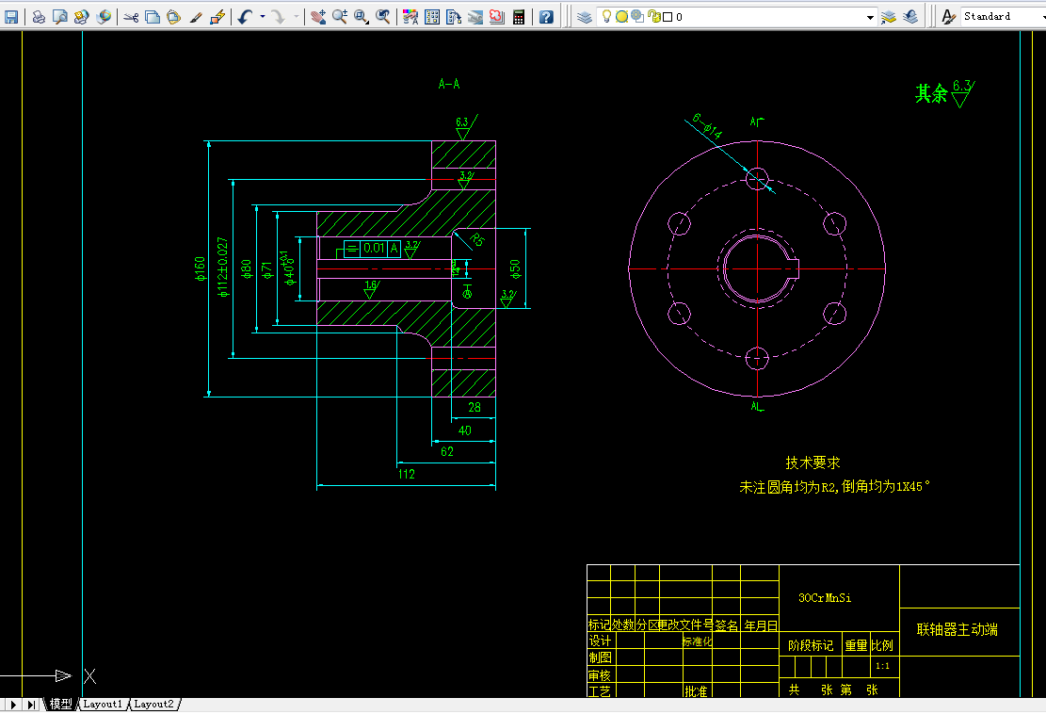This screenshot has height=714, width=1046.
Task: Freeze layer 0 using the sun icon
Action: tap(622, 16)
